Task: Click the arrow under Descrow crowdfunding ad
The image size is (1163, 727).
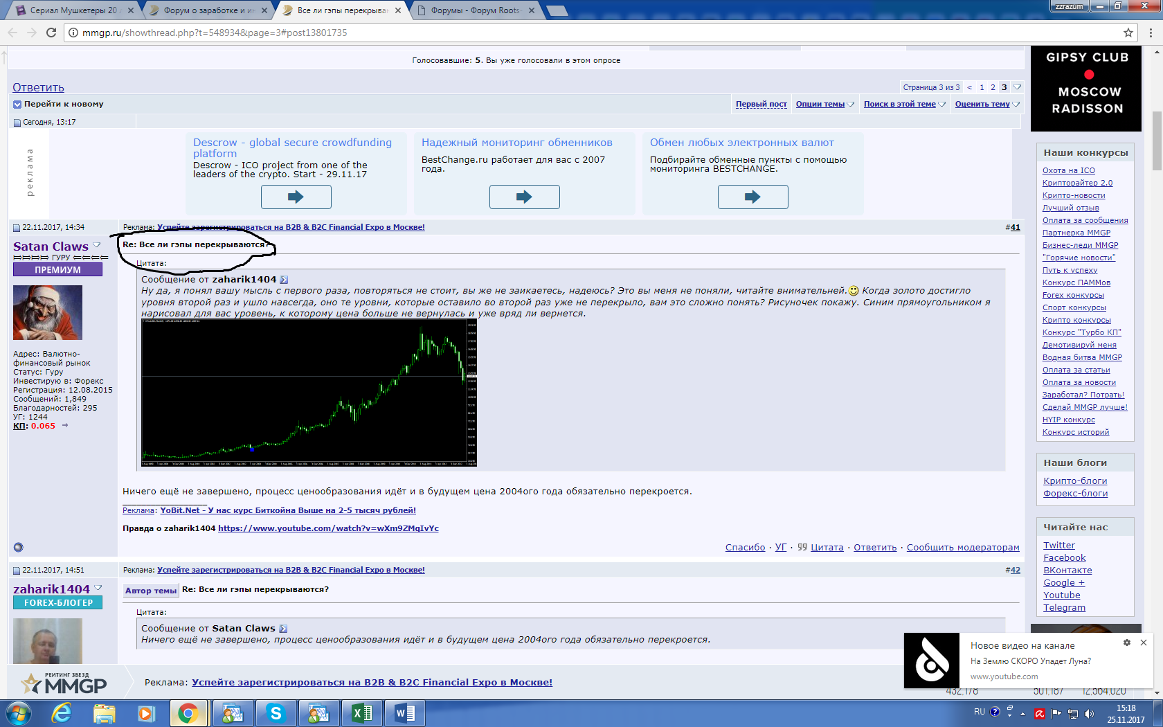Action: tap(296, 197)
